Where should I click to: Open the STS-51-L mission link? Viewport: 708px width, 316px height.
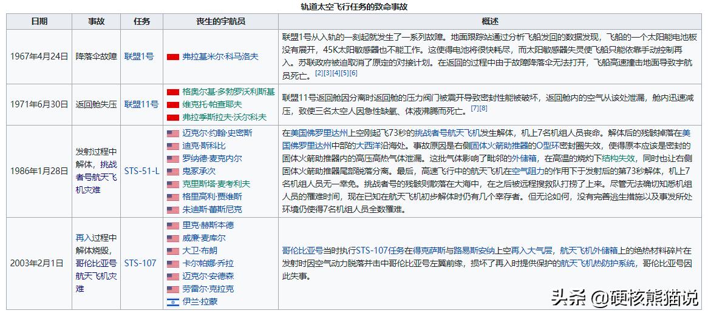[x=141, y=171]
